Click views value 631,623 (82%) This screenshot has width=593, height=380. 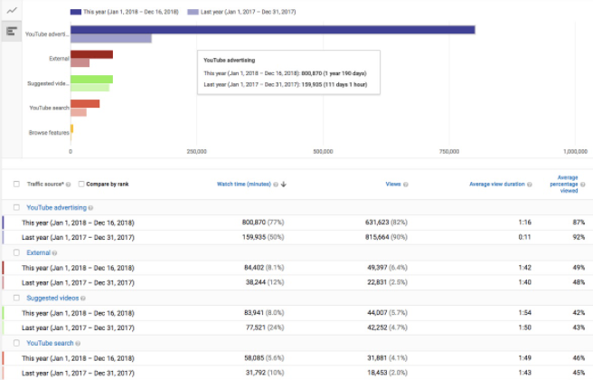point(386,223)
